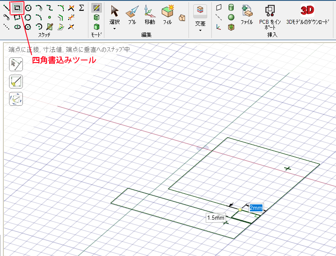Select the Line sketch tool
Viewport: 336px width, 256px height.
(6, 8)
